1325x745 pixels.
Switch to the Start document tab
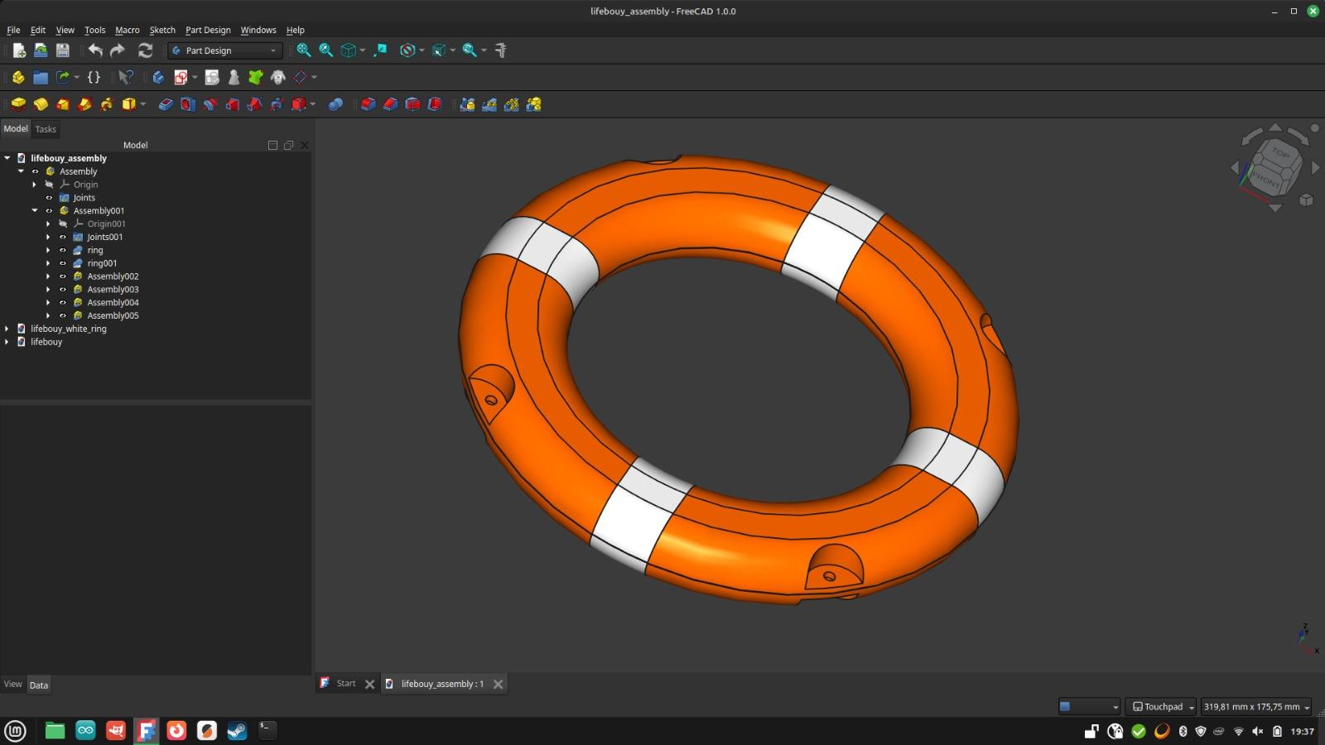click(x=346, y=684)
